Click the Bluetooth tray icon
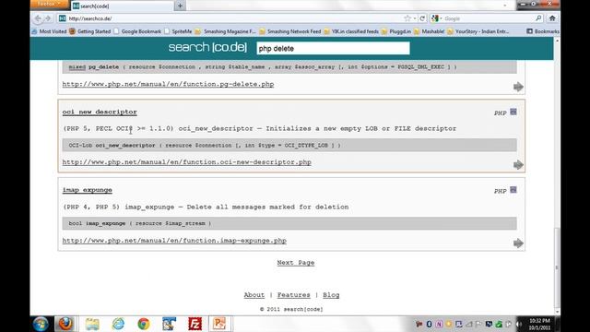590x332 pixels. pyautogui.click(x=429, y=324)
